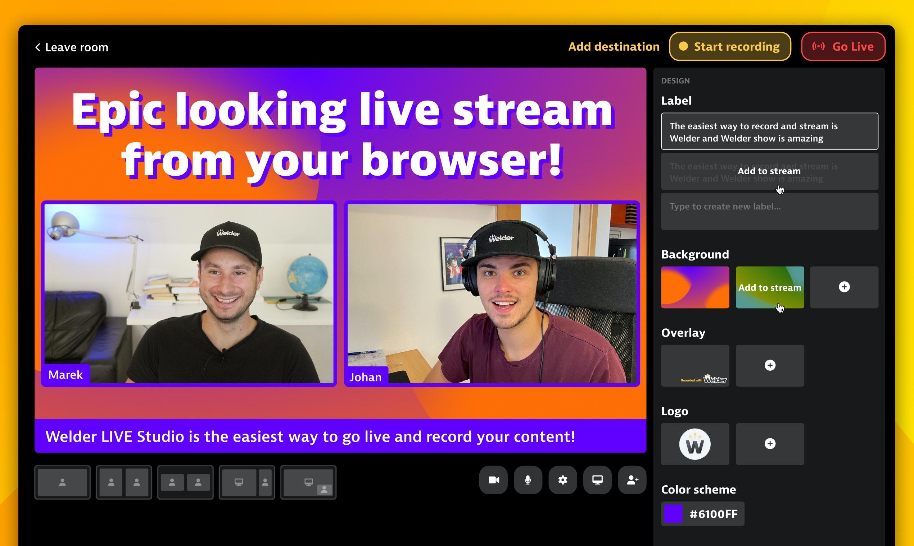914x546 pixels.
Task: Click the add guest icon
Action: [x=632, y=480]
